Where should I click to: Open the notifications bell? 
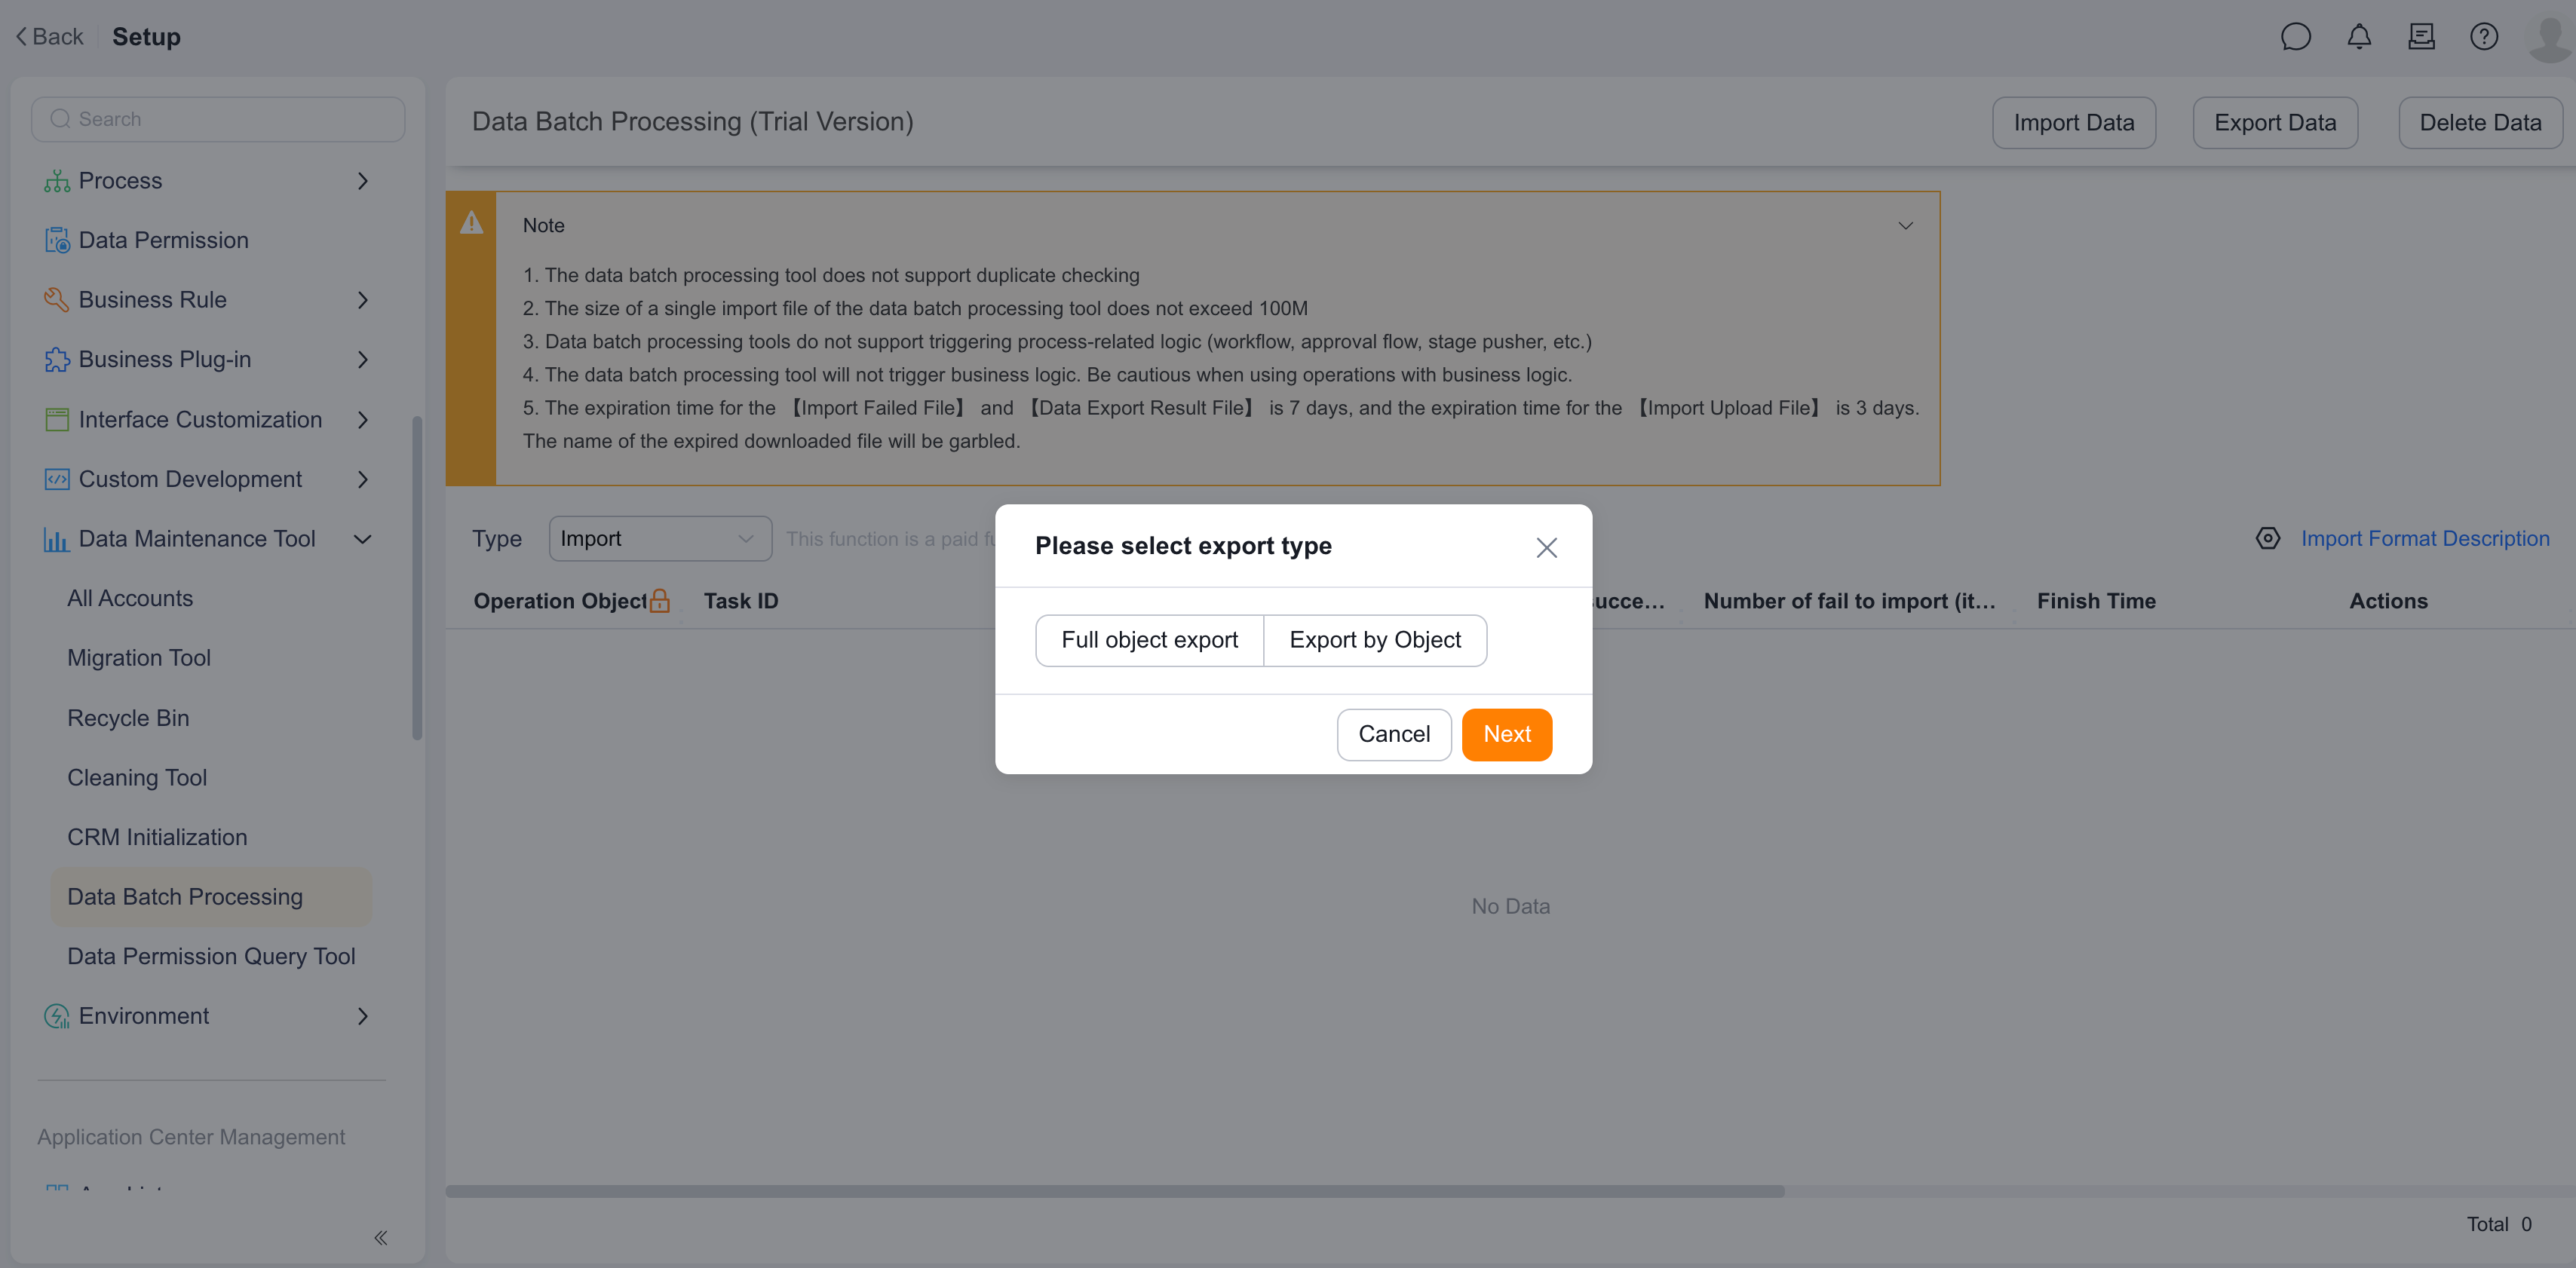tap(2359, 37)
